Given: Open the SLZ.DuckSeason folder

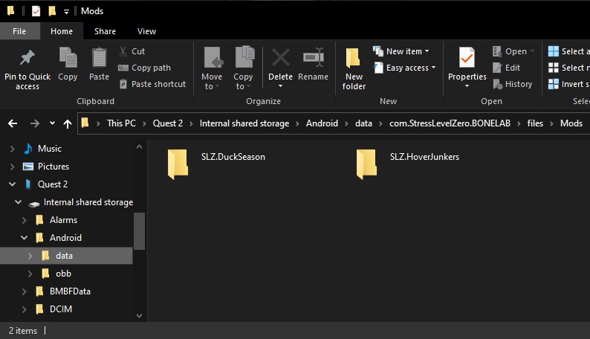Looking at the screenshot, I should click(x=178, y=164).
